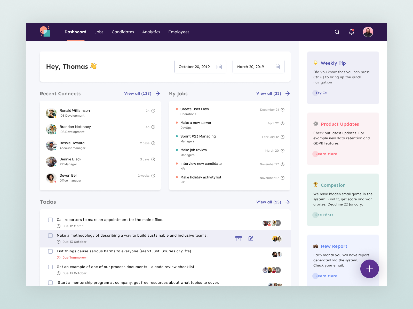Switch to Candidates tab

[123, 32]
